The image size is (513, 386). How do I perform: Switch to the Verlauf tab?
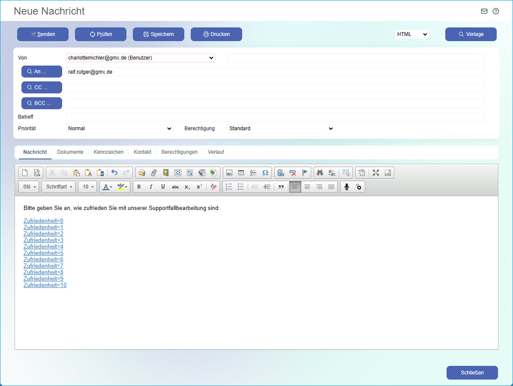pos(216,152)
